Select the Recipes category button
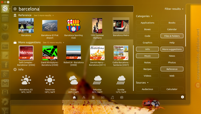 click(x=147, y=69)
